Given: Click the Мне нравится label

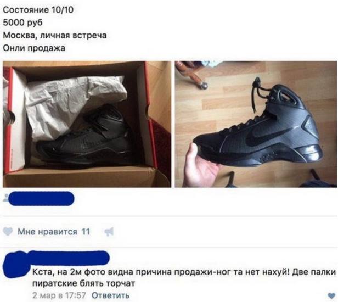Looking at the screenshot, I should (47, 232).
